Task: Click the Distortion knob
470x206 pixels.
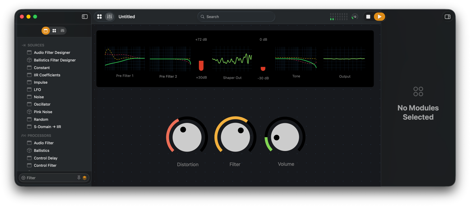Action: coord(187,137)
